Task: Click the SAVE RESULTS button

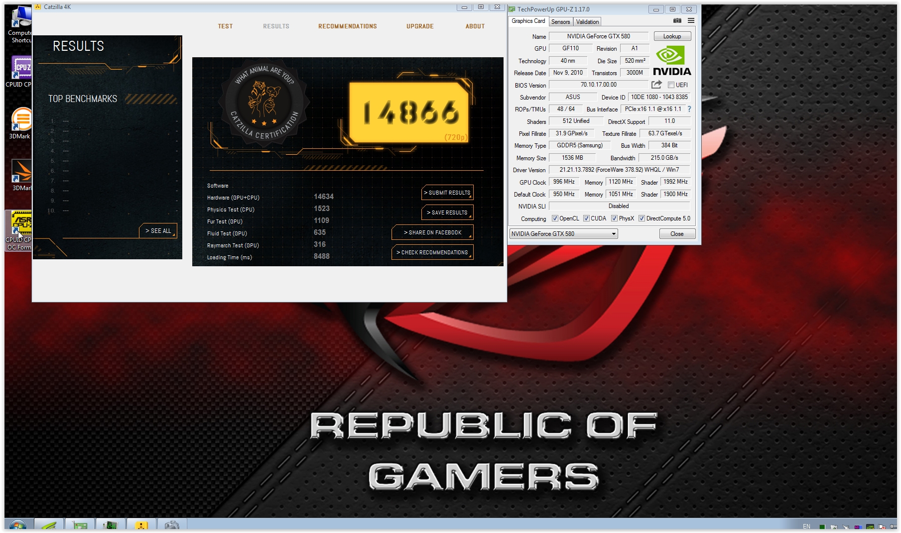Action: (447, 213)
